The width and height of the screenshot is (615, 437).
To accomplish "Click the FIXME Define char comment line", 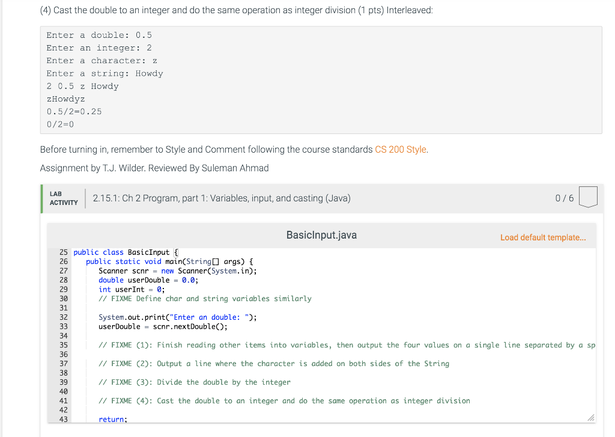I will 205,299.
